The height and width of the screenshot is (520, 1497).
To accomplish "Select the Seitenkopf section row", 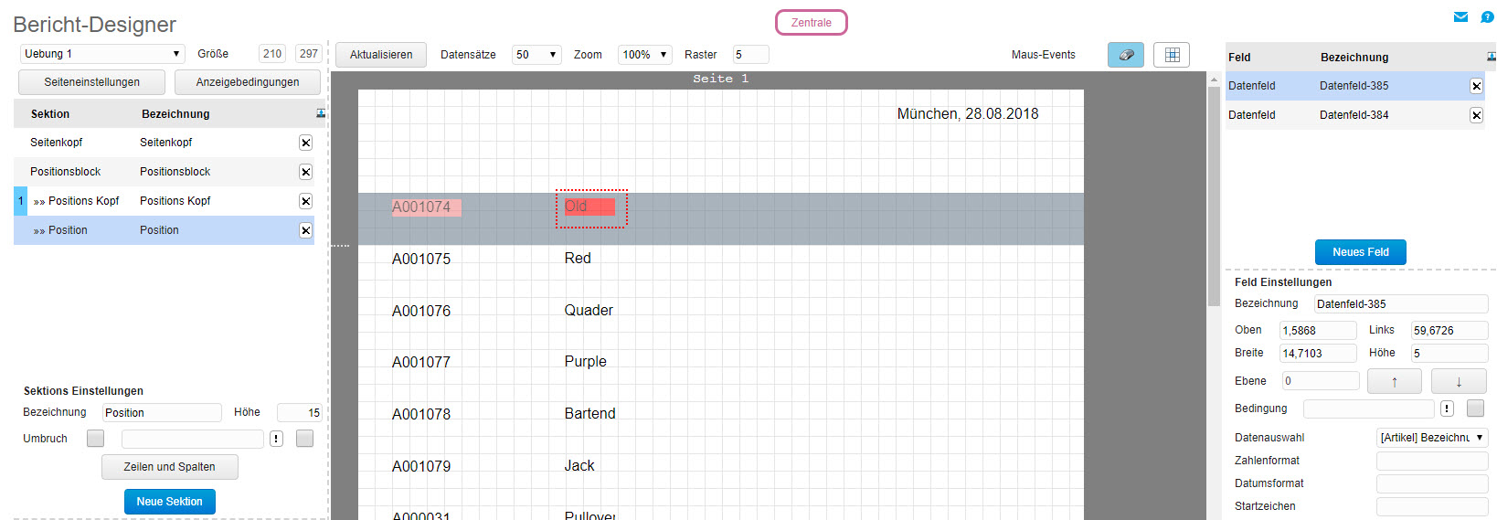I will pyautogui.click(x=165, y=143).
